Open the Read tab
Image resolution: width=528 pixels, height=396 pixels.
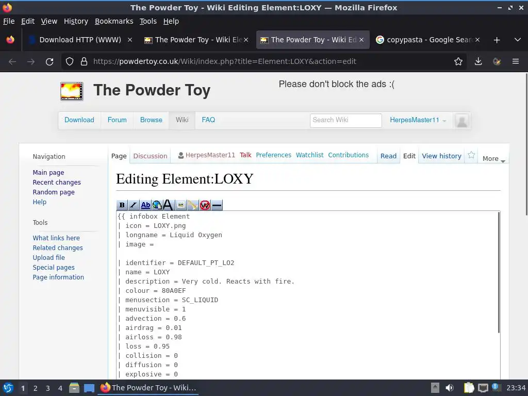(388, 156)
